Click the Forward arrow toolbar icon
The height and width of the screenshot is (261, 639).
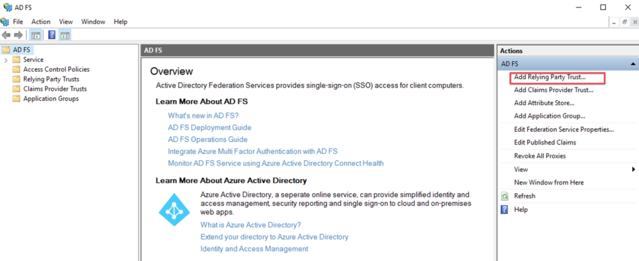point(18,35)
